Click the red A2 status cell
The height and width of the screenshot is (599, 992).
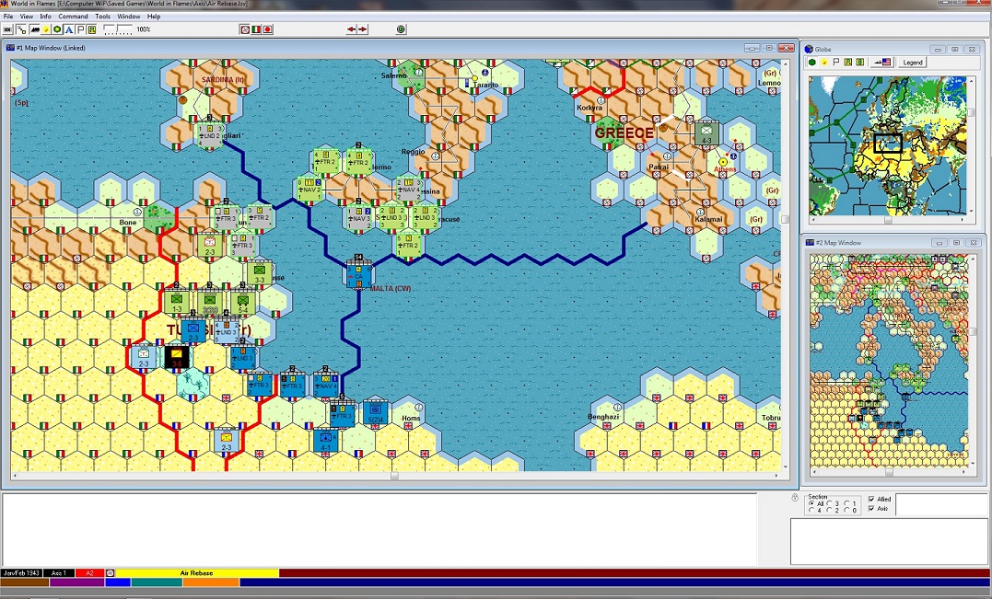coord(90,573)
